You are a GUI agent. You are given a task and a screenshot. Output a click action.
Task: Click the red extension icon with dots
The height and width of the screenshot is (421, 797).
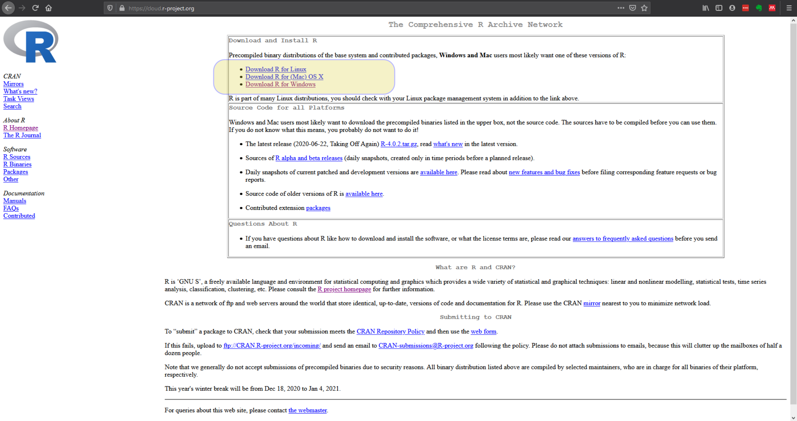[746, 8]
